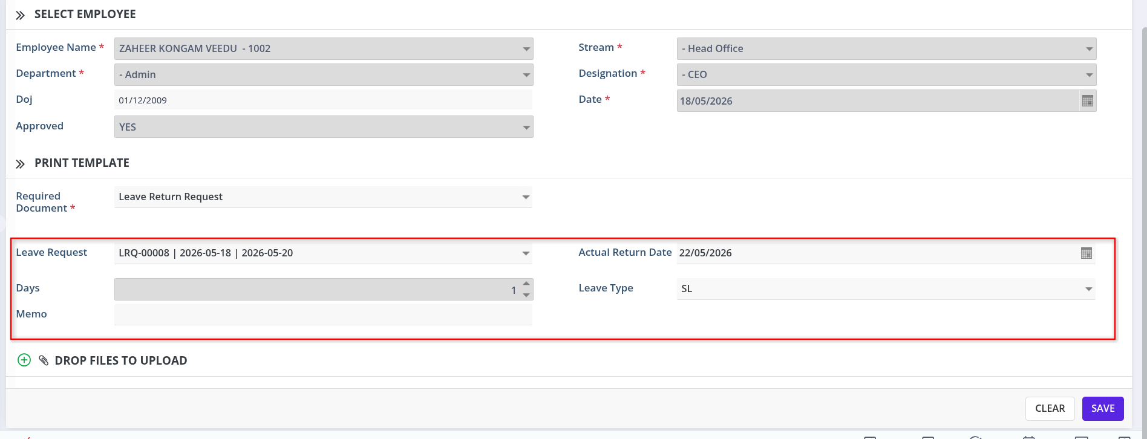Decrease Days value with down arrow

click(526, 295)
